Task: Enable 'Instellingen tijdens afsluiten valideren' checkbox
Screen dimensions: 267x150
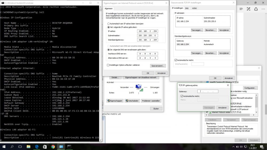Action: click(x=108, y=65)
